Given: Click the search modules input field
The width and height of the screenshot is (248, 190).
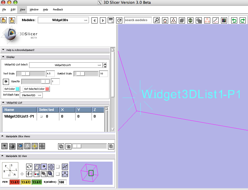Looking at the screenshot, I should (x=138, y=20).
